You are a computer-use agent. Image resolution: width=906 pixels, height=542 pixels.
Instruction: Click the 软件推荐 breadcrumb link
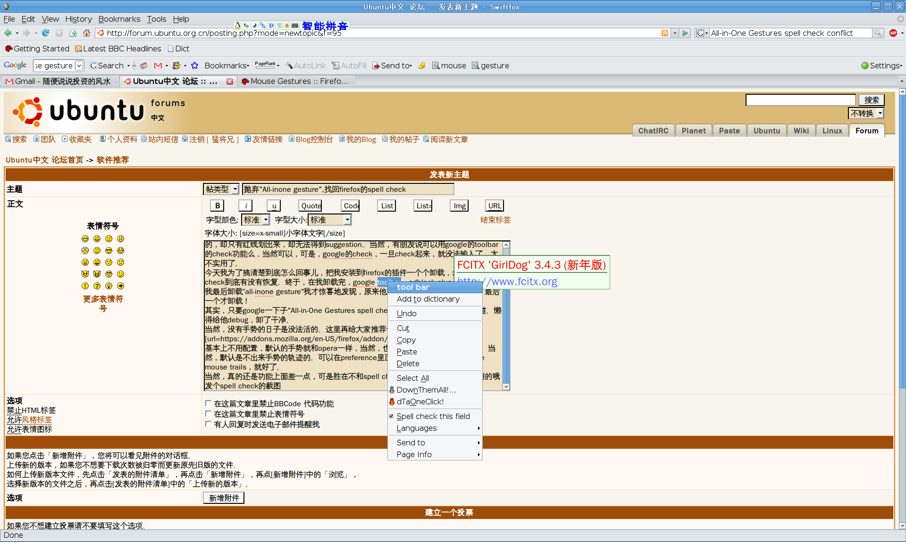[112, 160]
